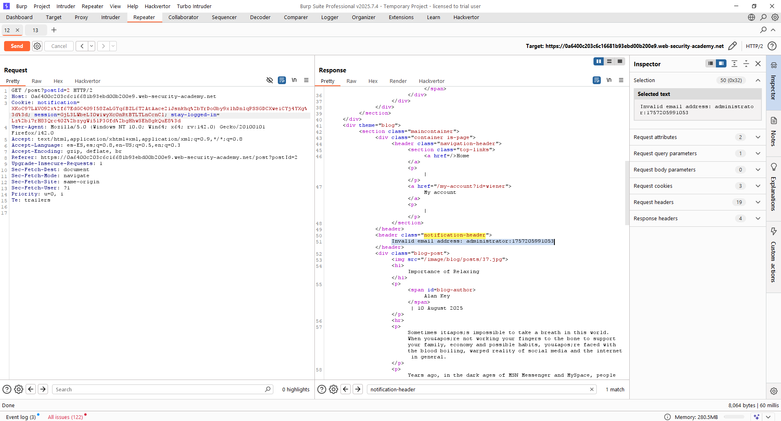This screenshot has width=781, height=421.
Task: Add a new Repeater tab
Action: [54, 30]
